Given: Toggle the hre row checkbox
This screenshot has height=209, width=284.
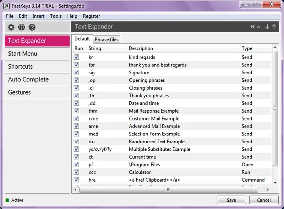Looking at the screenshot, I should pos(76,180).
